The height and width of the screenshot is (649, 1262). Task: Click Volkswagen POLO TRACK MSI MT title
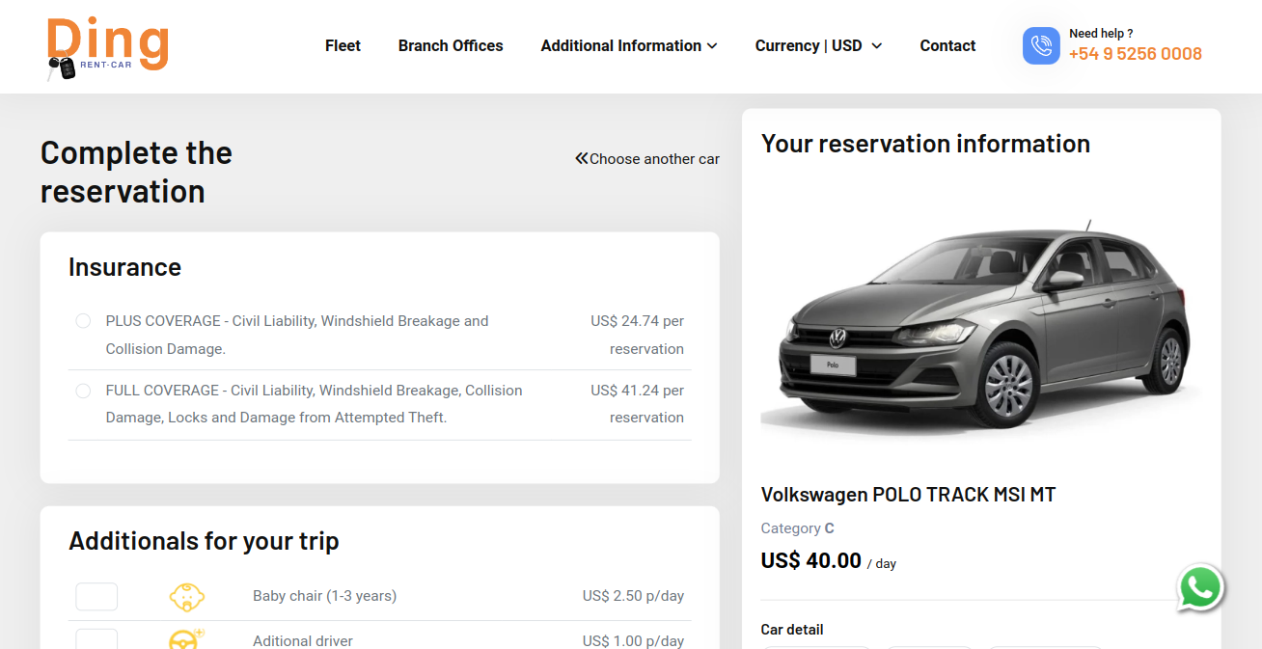tap(908, 495)
